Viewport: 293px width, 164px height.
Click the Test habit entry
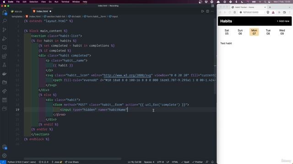226,43
